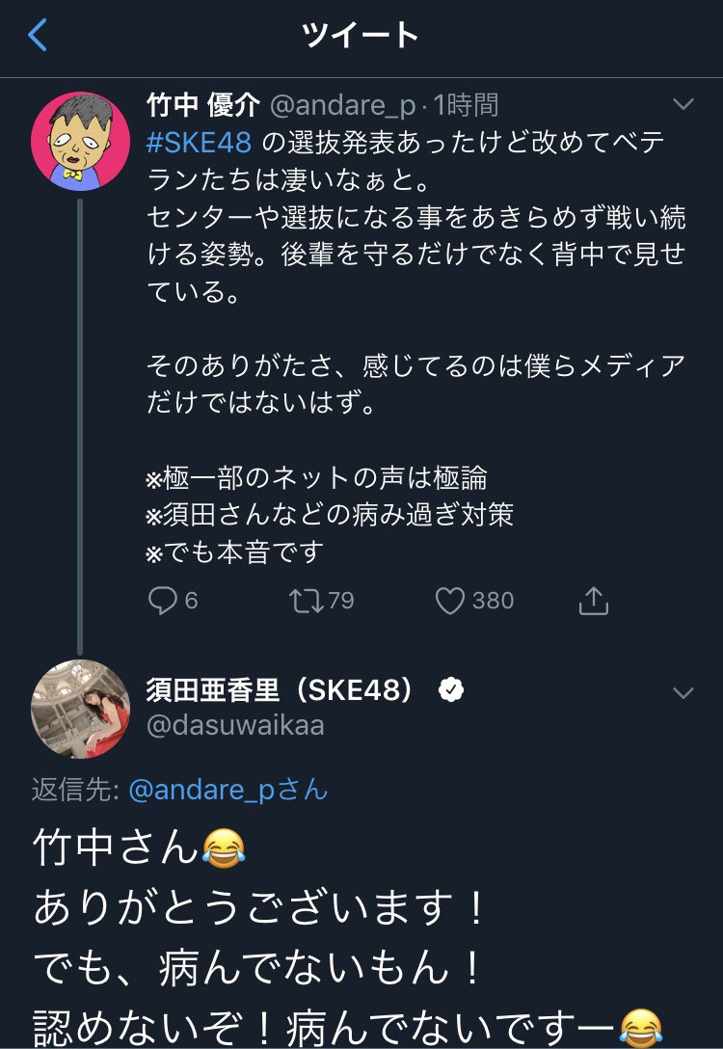
Task: Tap the verified badge next to 須田亜香里
Action: pos(450,690)
